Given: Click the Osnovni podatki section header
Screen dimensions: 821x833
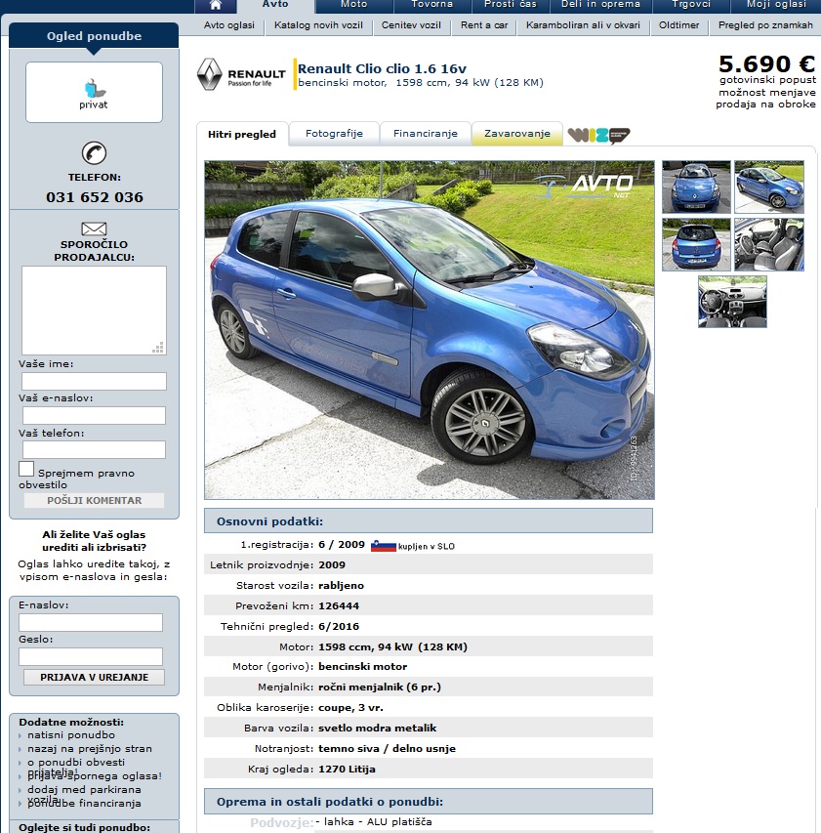Looking at the screenshot, I should click(429, 521).
